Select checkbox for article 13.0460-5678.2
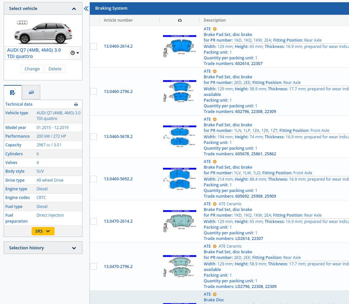 tap(93, 137)
